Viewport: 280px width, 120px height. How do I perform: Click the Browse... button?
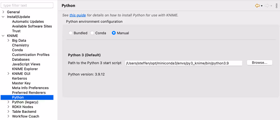(x=259, y=63)
